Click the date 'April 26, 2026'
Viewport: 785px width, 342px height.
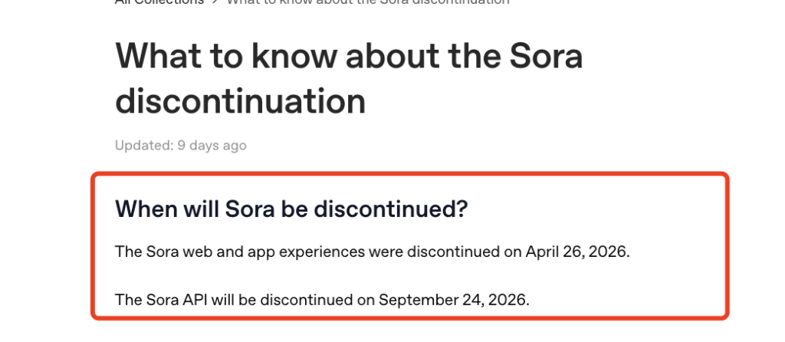pyautogui.click(x=576, y=252)
